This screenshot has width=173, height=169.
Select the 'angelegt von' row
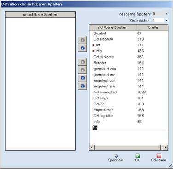128,81
